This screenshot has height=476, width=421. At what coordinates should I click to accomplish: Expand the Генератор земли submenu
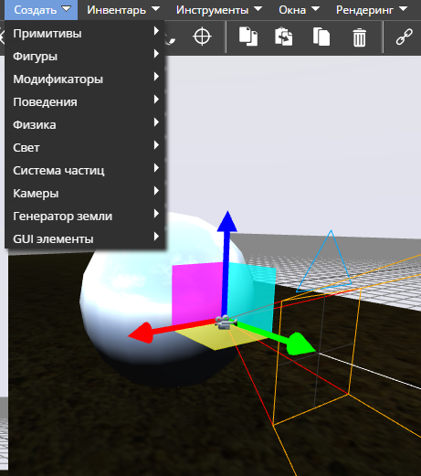85,216
